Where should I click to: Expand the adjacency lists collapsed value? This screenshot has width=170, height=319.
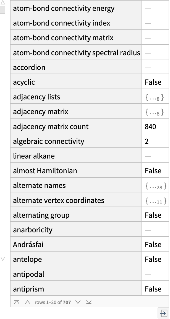pyautogui.click(x=155, y=97)
